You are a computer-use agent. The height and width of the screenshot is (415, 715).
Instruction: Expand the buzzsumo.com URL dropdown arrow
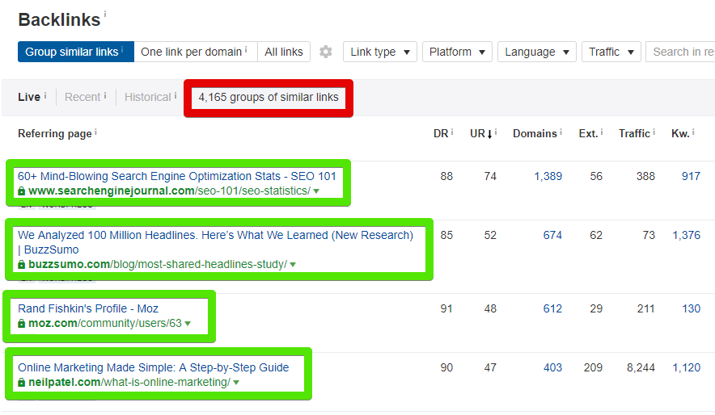[x=293, y=265]
